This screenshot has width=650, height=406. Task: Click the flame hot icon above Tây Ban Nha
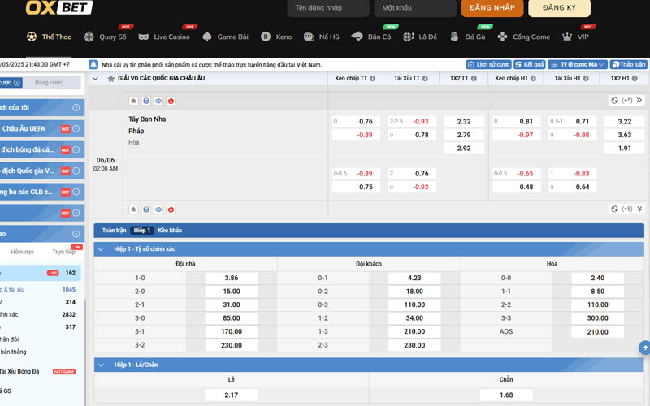pos(171,101)
